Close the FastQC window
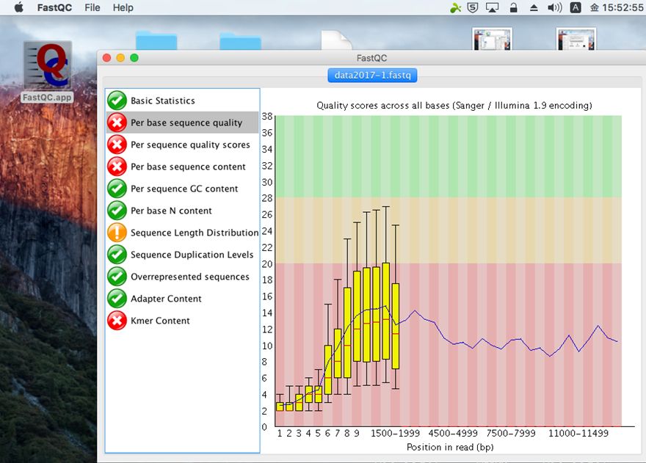 tap(106, 58)
